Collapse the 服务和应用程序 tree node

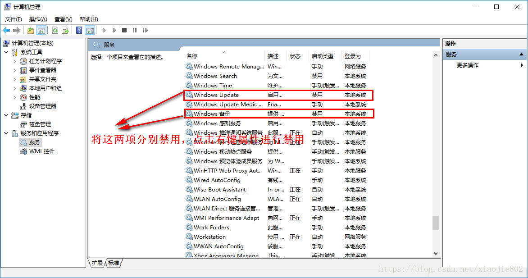point(6,133)
